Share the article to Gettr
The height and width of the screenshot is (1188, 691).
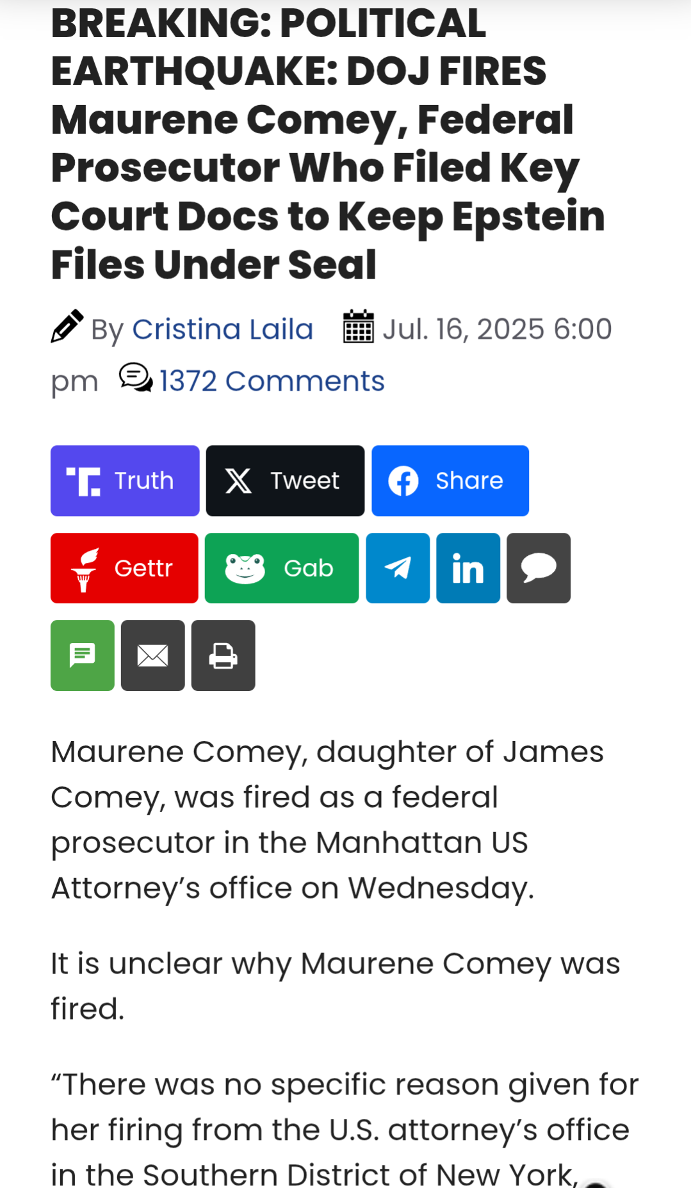coord(124,568)
